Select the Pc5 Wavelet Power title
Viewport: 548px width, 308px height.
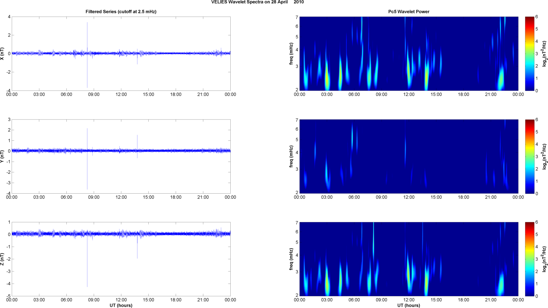click(x=409, y=12)
